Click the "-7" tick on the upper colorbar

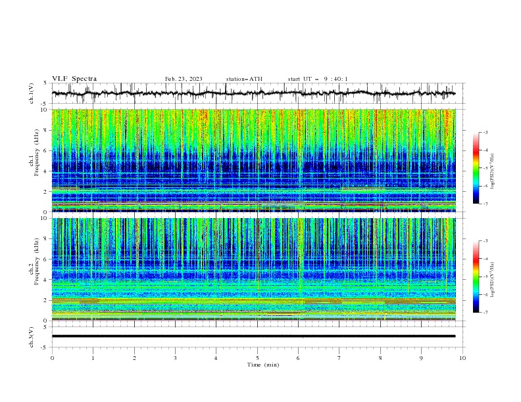(485, 204)
